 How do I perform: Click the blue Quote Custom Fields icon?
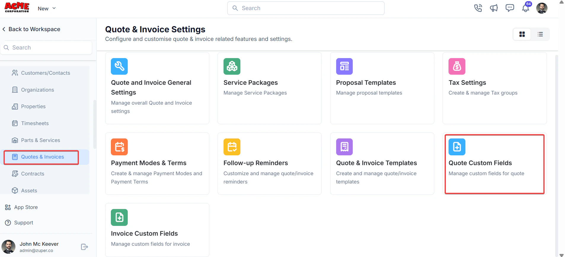tap(457, 147)
